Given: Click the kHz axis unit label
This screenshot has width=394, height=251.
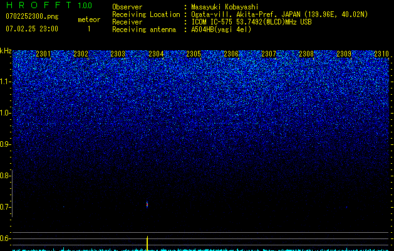Looking at the screenshot, I should (6, 51).
